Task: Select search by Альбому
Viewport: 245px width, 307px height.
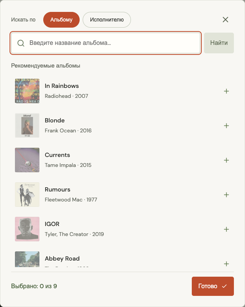Action: click(61, 20)
